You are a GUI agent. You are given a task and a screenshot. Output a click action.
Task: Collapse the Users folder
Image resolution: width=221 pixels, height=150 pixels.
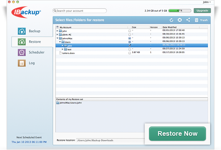click(60, 42)
